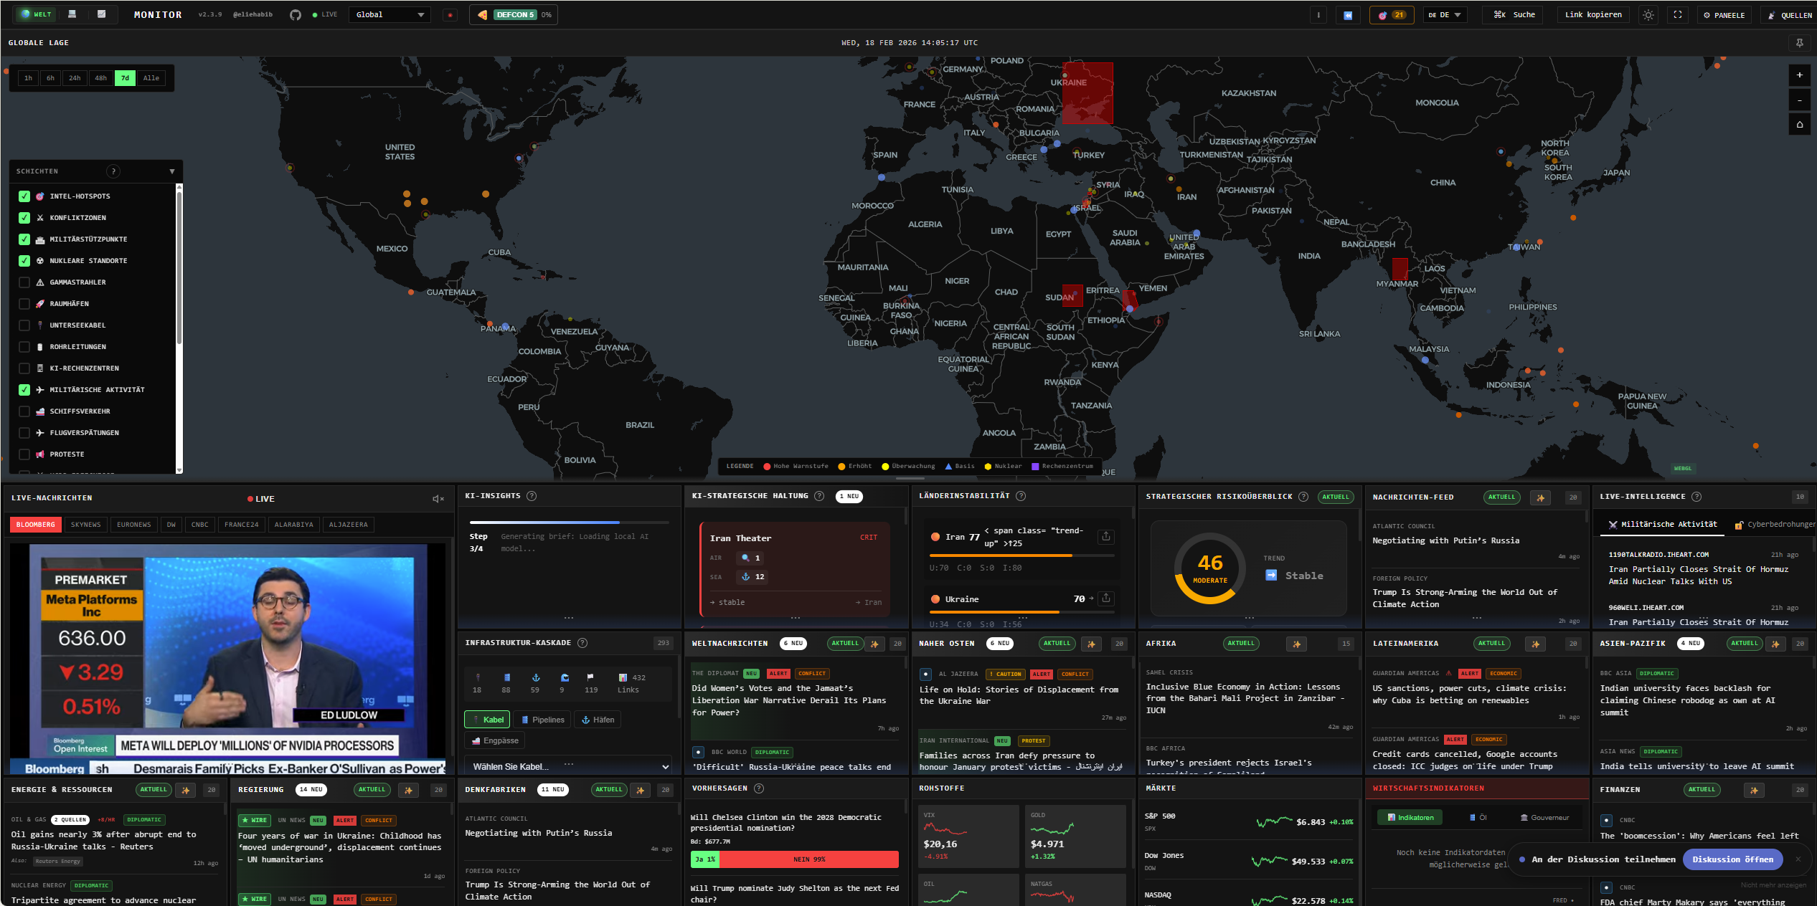Select the 24h time range tab
Screen dimensions: 1817x906
click(75, 77)
